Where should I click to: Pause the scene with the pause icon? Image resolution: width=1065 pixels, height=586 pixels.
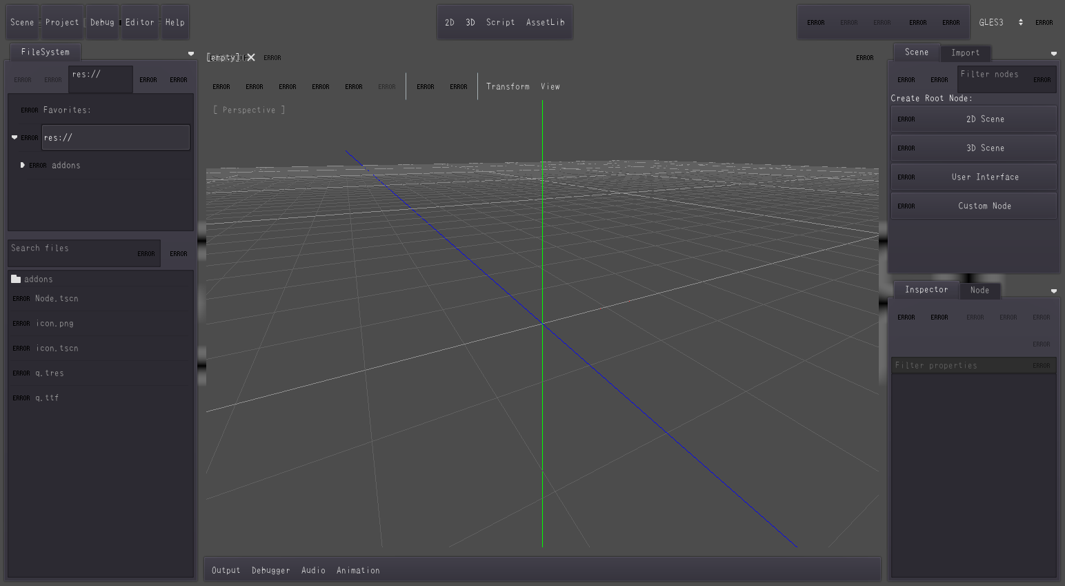(x=848, y=22)
